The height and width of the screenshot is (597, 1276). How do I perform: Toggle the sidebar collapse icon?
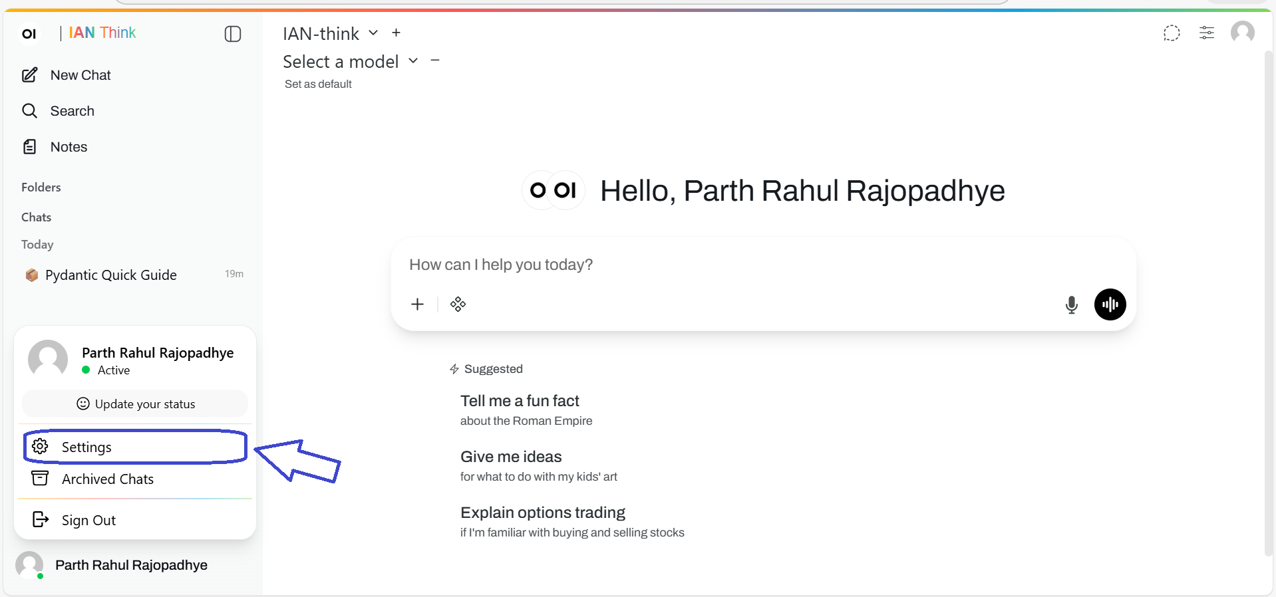click(233, 34)
